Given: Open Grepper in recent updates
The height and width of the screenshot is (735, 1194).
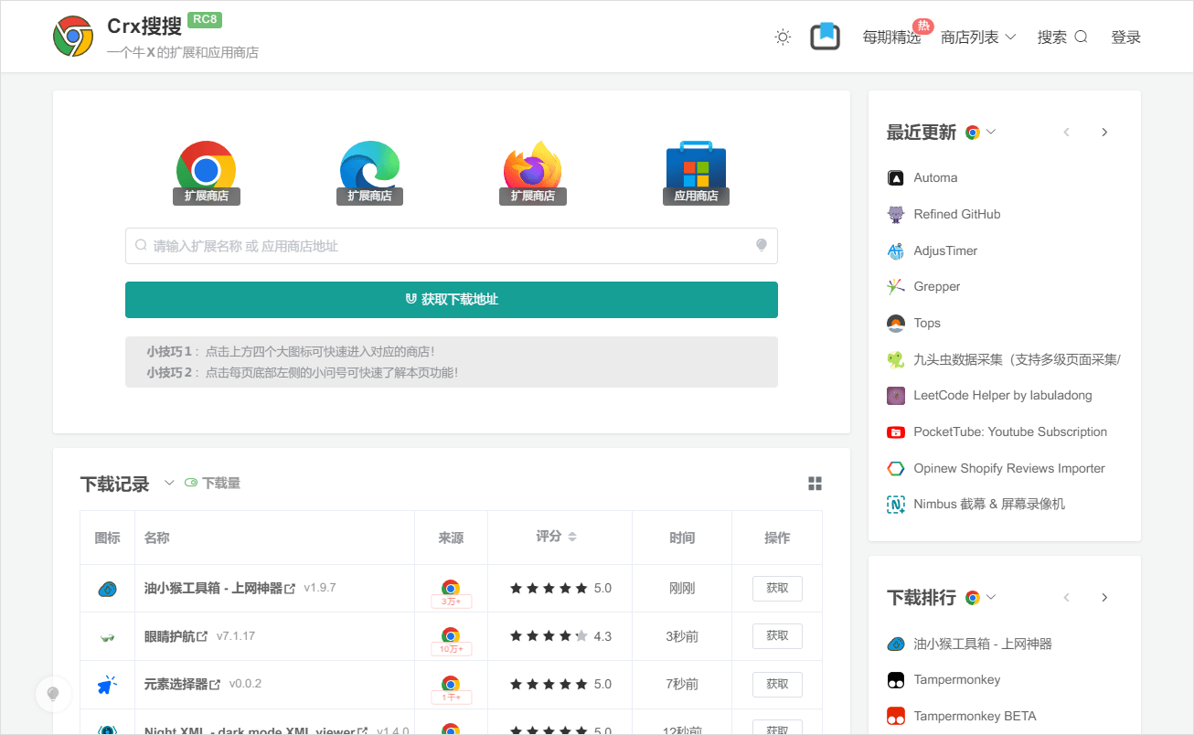Looking at the screenshot, I should coord(937,286).
